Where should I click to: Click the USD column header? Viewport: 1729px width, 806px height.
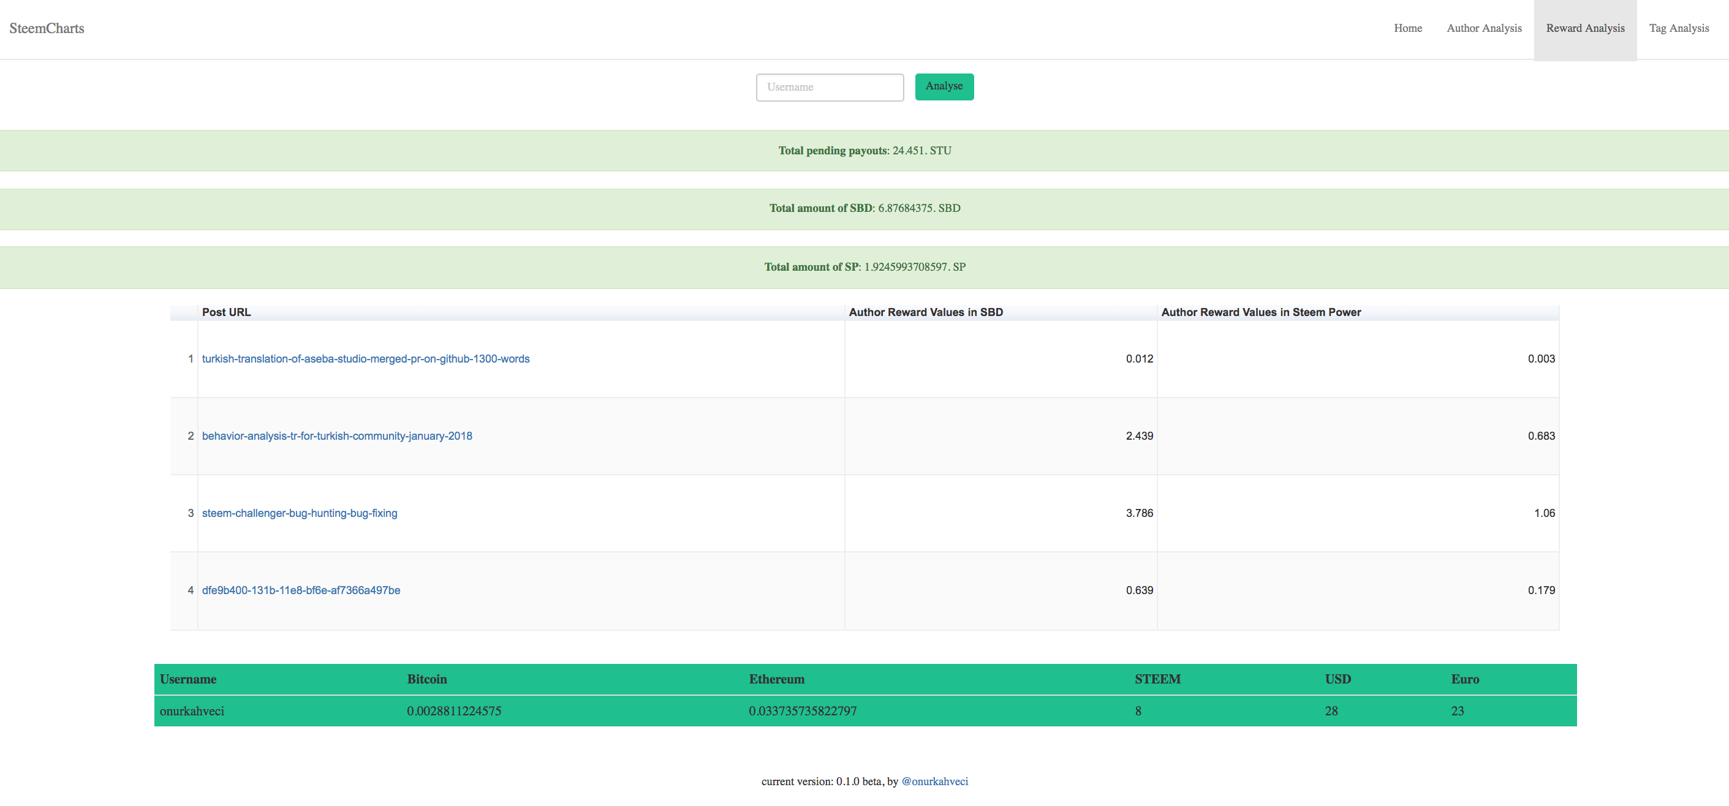[x=1337, y=679]
